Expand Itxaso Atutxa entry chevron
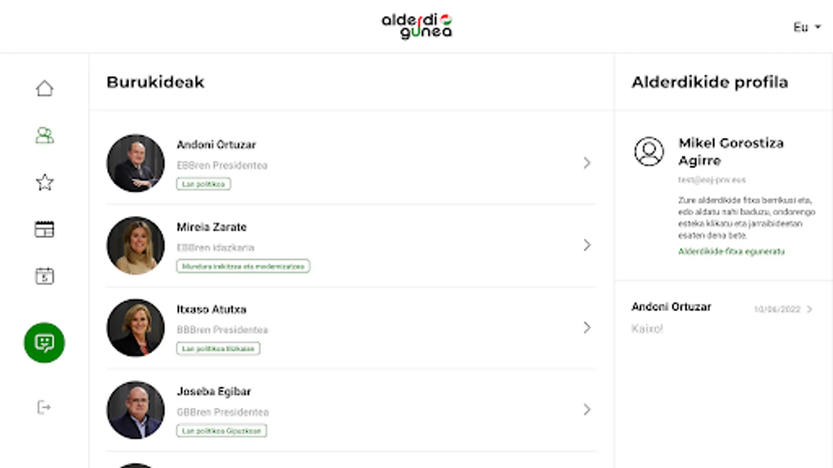833x468 pixels. (x=587, y=328)
